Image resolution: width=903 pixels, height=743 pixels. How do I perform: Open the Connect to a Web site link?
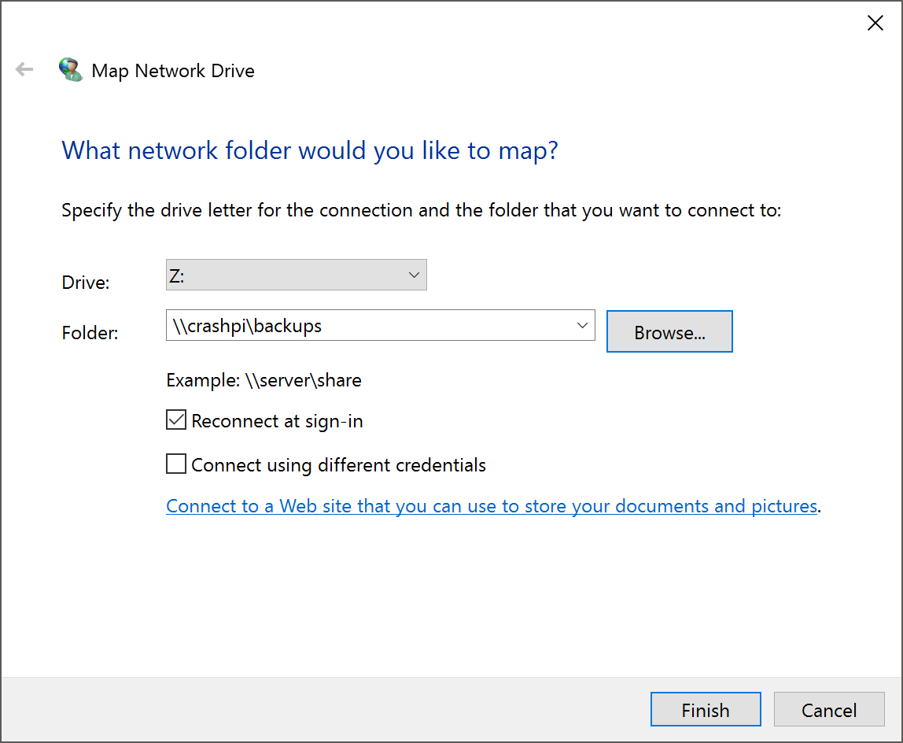click(x=492, y=506)
